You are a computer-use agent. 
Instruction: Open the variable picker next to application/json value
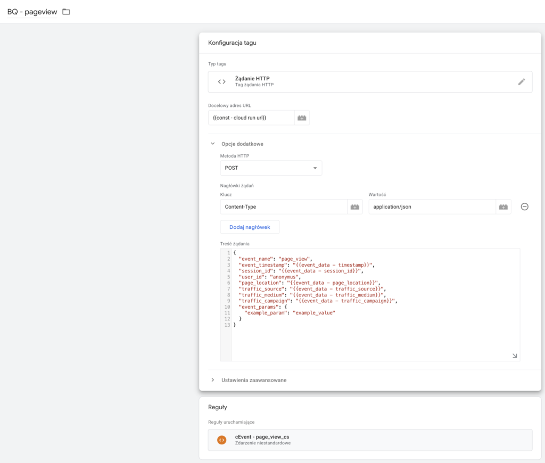coord(503,207)
